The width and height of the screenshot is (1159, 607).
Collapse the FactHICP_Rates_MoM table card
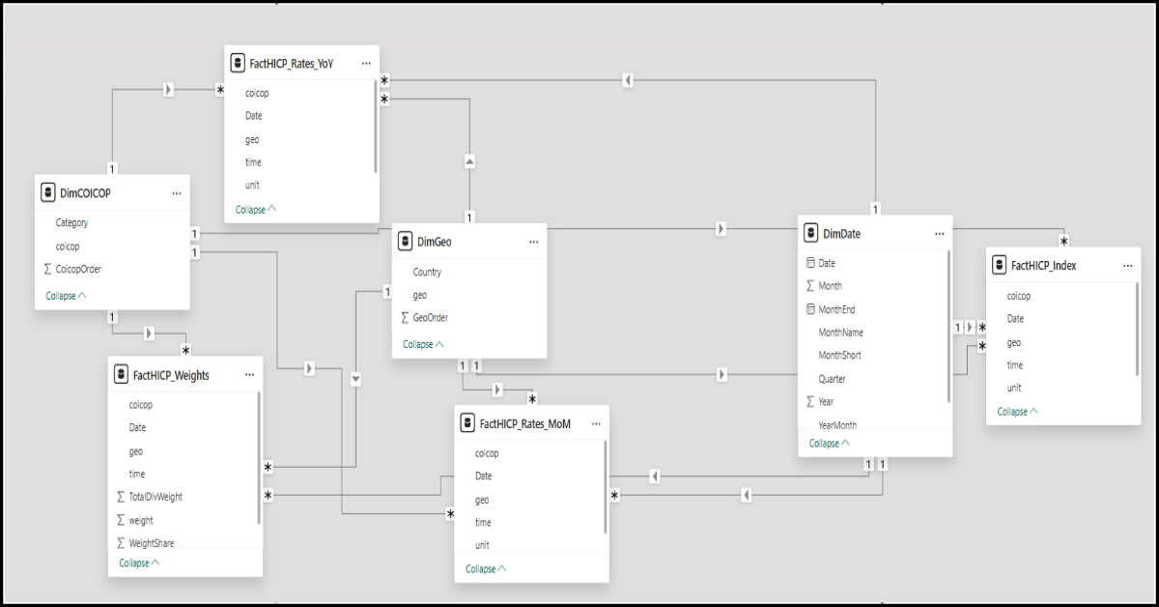pyautogui.click(x=487, y=568)
